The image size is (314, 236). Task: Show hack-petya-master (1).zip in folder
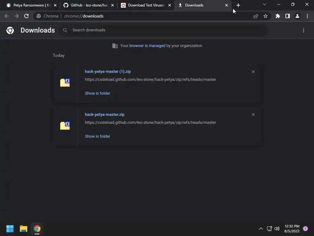point(98,93)
